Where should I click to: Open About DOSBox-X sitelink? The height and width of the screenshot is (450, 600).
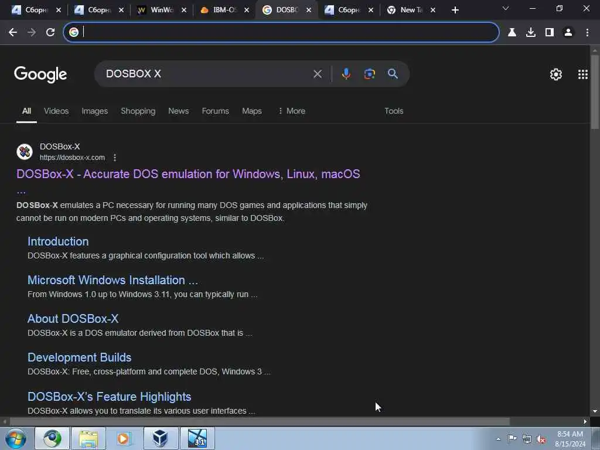(x=73, y=319)
